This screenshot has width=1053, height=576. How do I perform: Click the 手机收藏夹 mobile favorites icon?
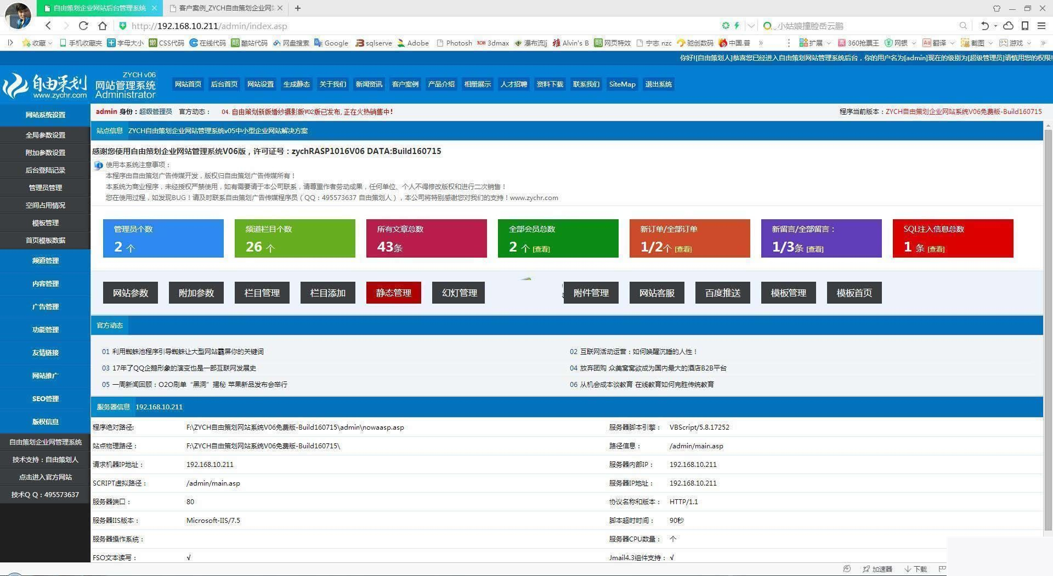coord(81,43)
